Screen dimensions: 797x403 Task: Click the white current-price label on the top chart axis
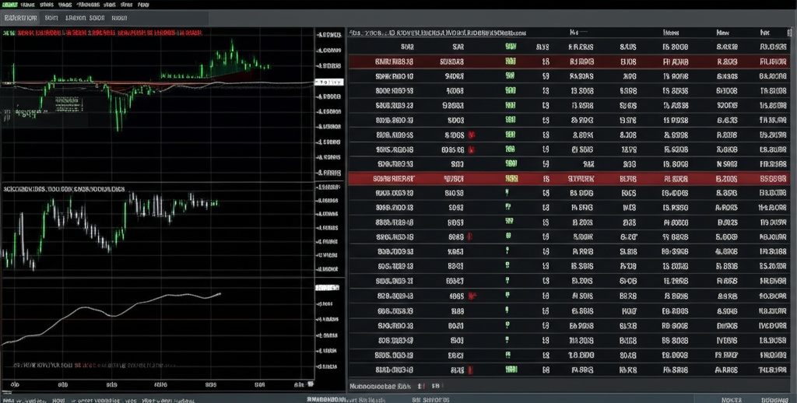pyautogui.click(x=328, y=81)
